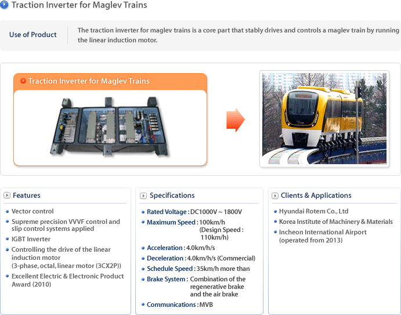Select Hyundai Rotem Co., Ltd client
The image size is (401, 315).
point(313,211)
